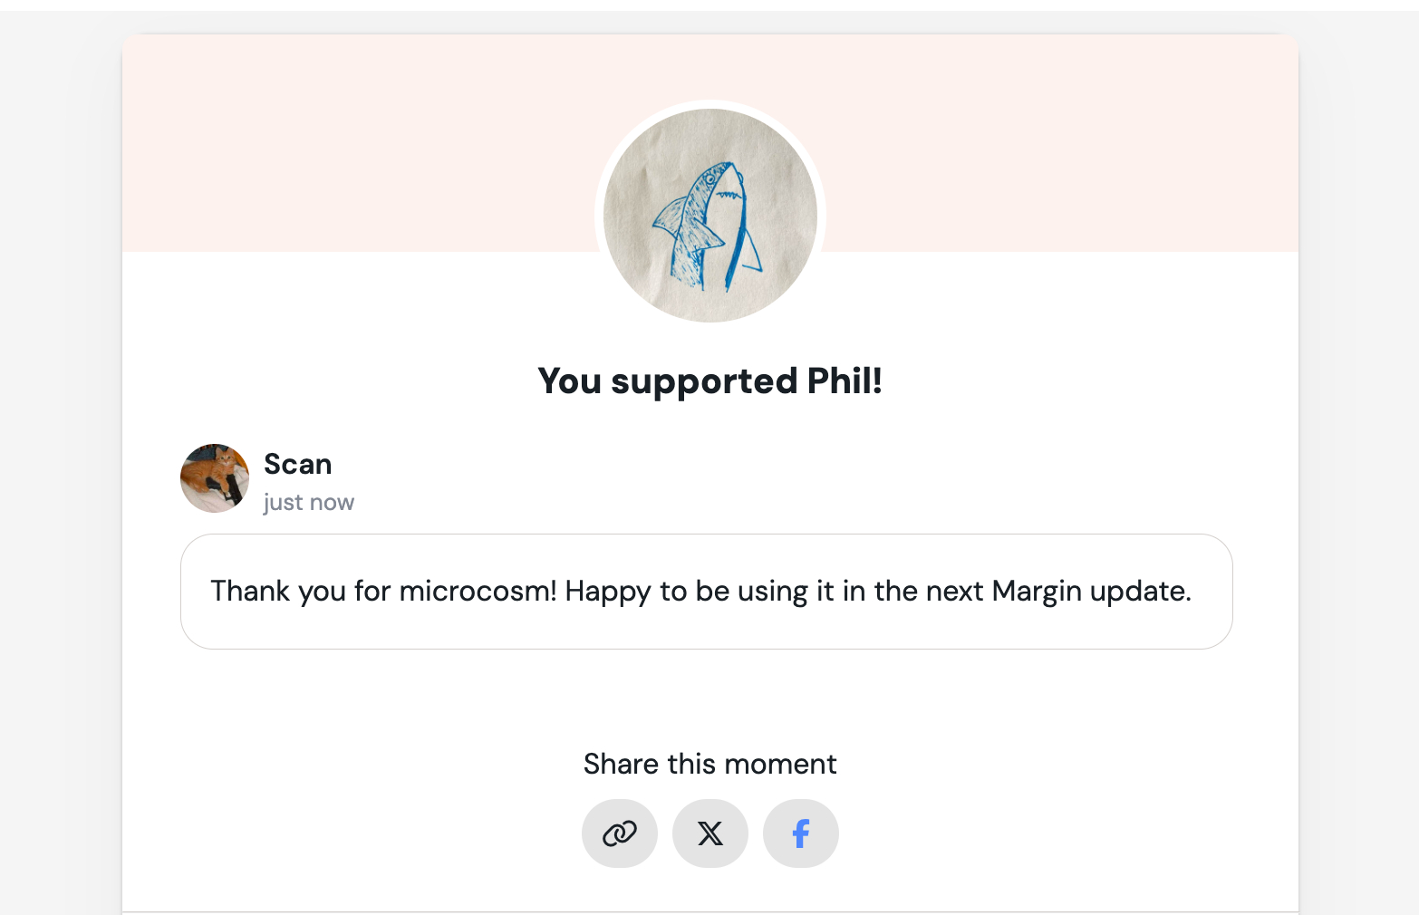
Task: Share this moment on Facebook
Action: coord(801,833)
